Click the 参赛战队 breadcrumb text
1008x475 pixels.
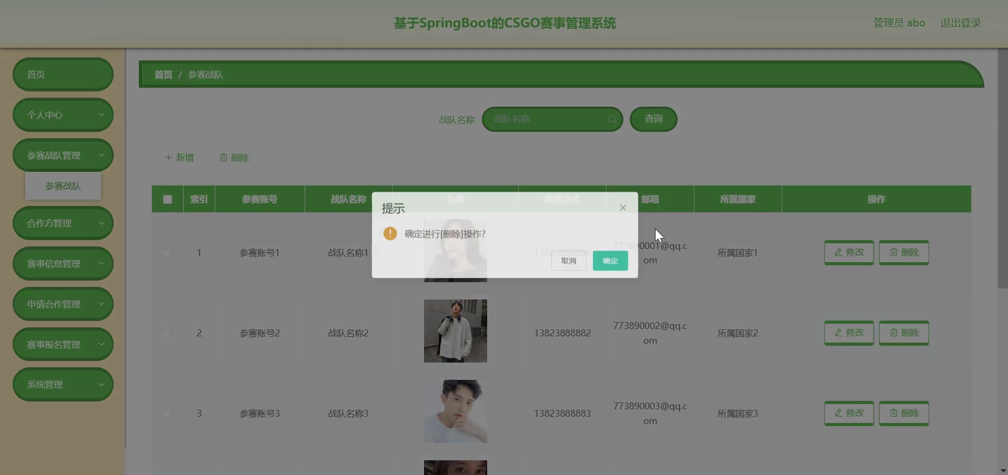206,75
